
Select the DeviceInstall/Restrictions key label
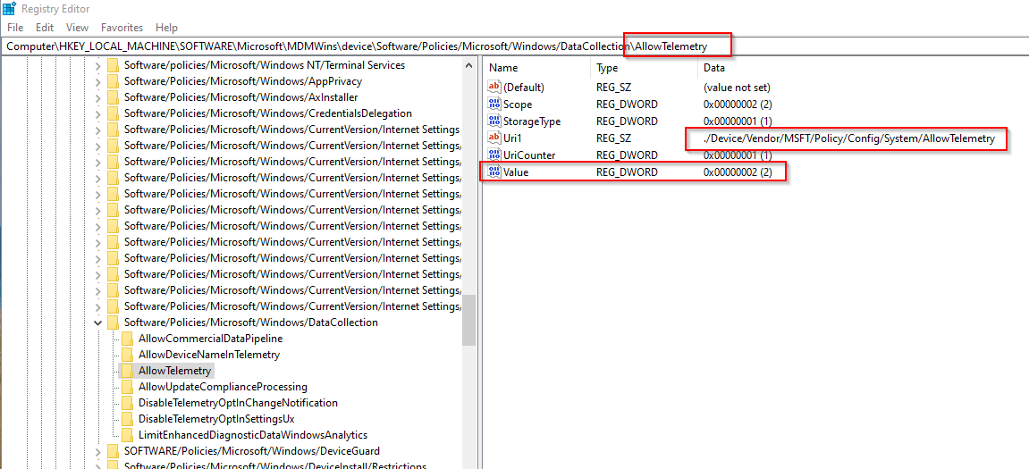pos(275,465)
